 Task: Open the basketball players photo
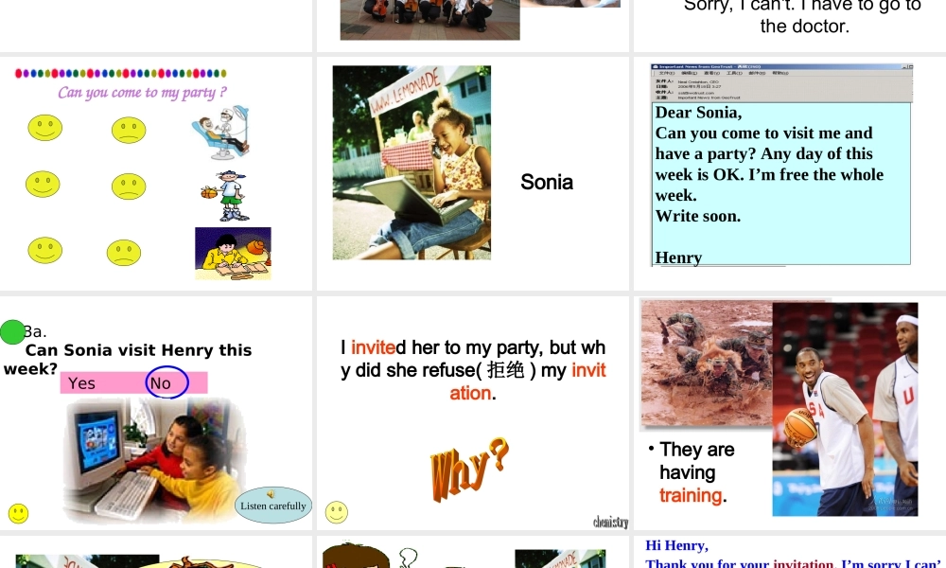coord(845,409)
